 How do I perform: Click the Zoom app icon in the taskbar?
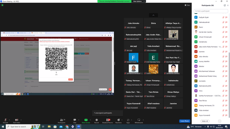79,126
